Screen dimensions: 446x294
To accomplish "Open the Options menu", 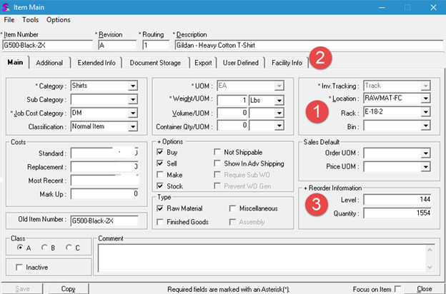I will tap(59, 20).
